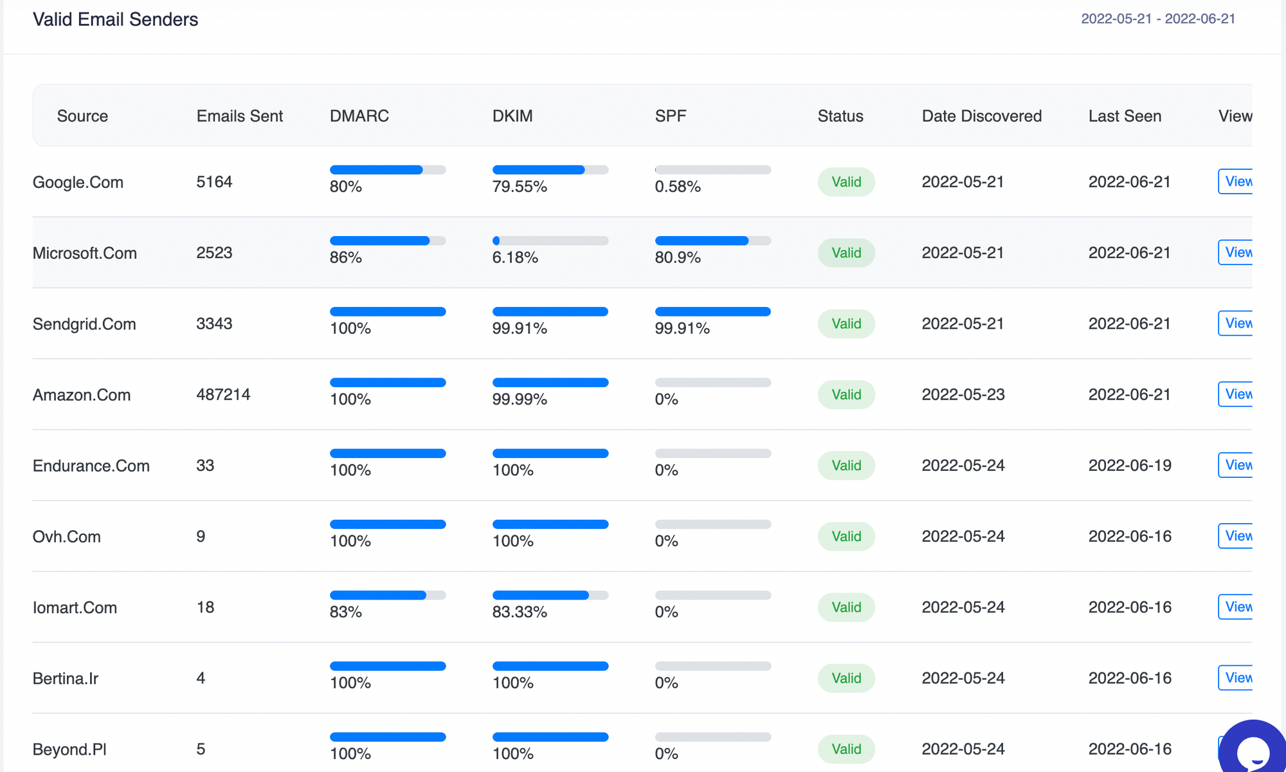The width and height of the screenshot is (1286, 772).
Task: Click View button for Microsoft.Com row
Action: coord(1236,252)
